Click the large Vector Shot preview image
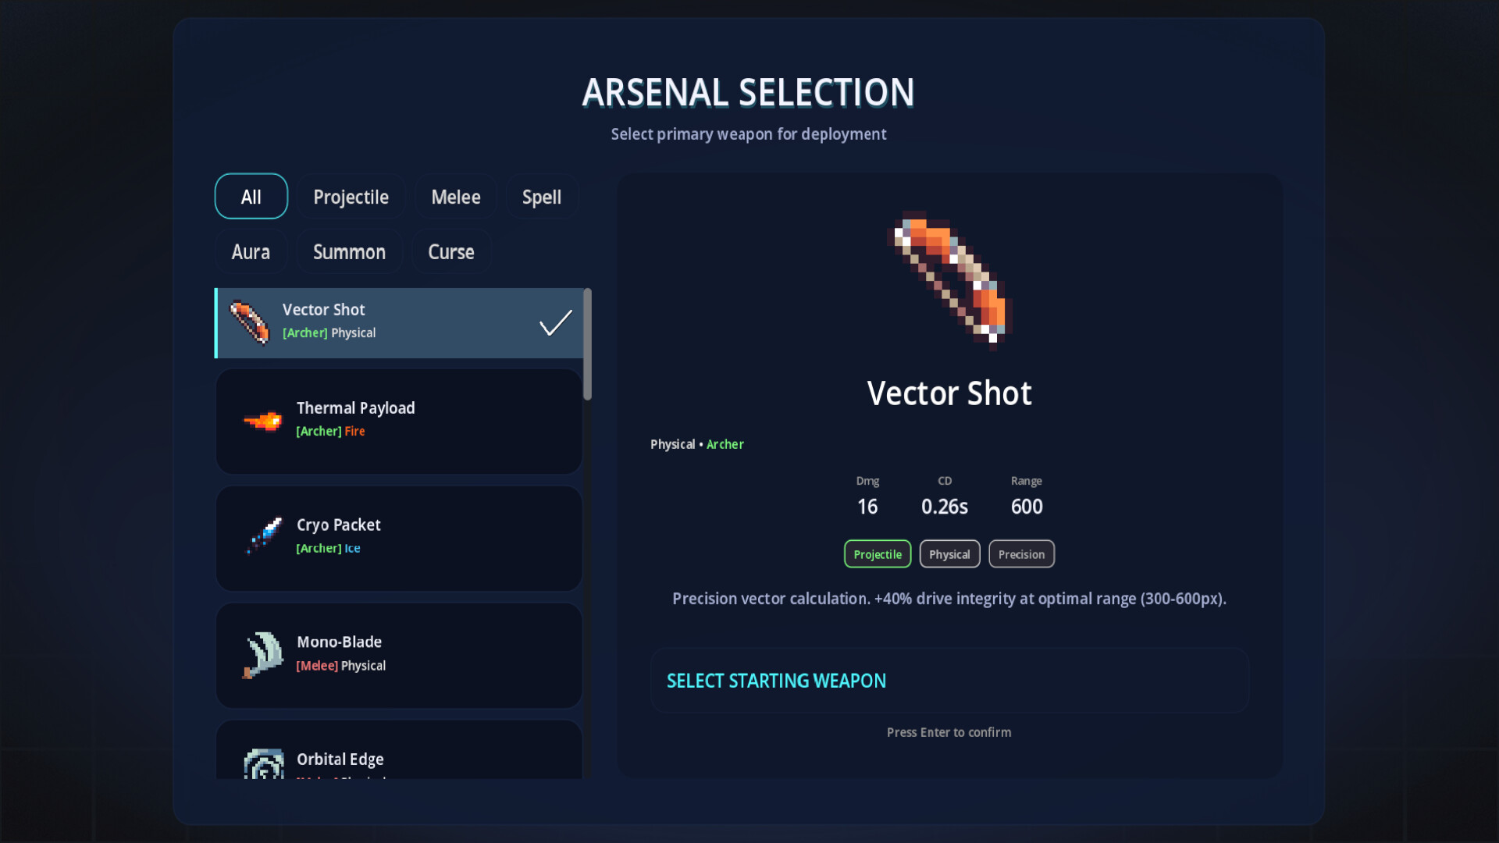 (x=949, y=277)
